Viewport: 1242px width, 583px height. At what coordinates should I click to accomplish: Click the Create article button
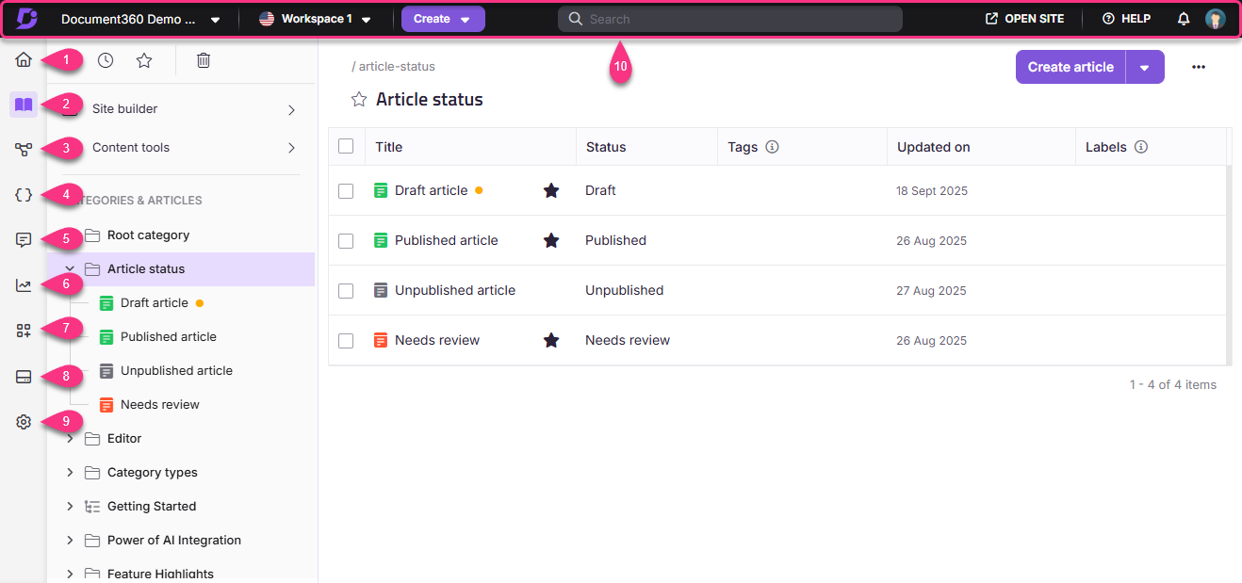pyautogui.click(x=1070, y=67)
